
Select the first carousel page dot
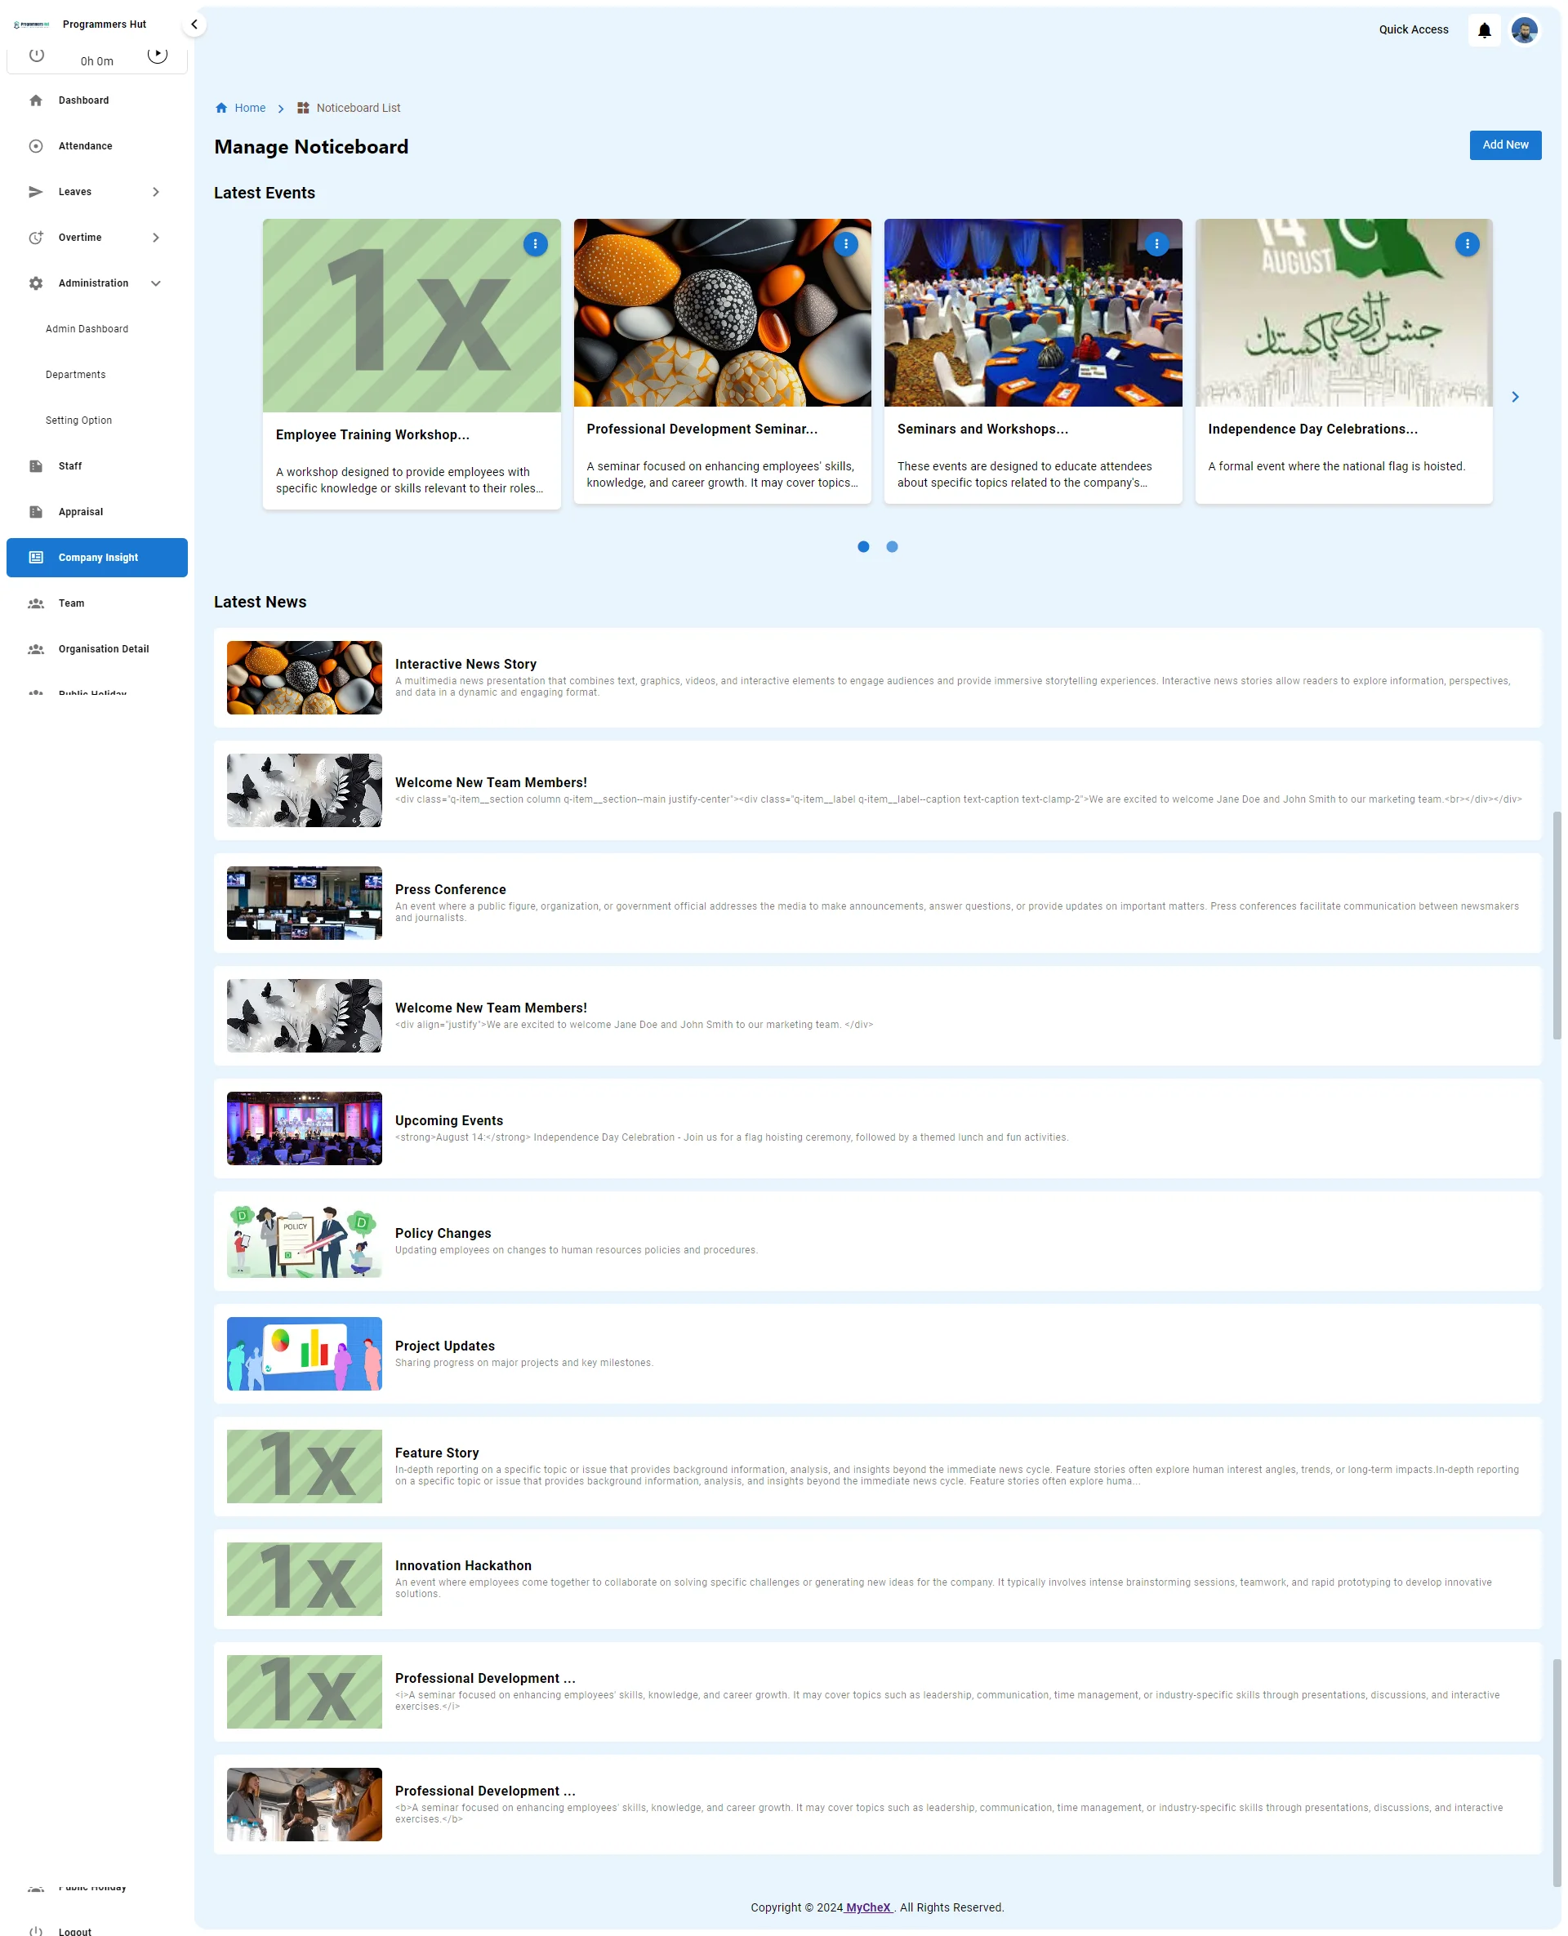pos(862,546)
